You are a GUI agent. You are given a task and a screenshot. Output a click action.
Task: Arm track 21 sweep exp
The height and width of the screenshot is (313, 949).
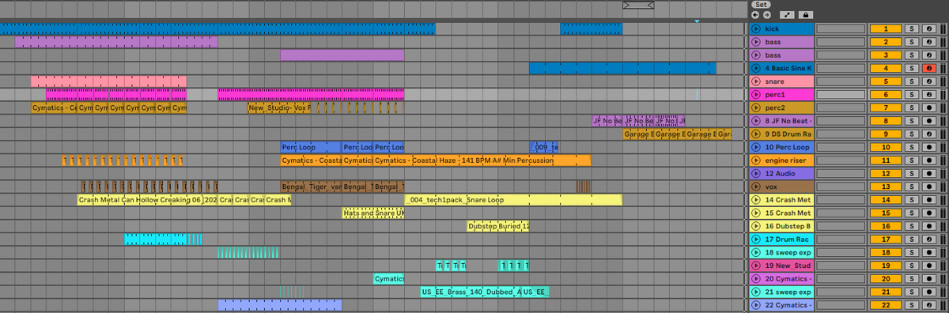pyautogui.click(x=928, y=292)
